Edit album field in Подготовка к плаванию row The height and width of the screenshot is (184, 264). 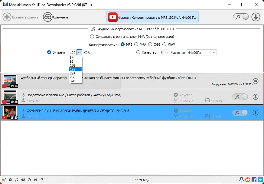(186, 95)
